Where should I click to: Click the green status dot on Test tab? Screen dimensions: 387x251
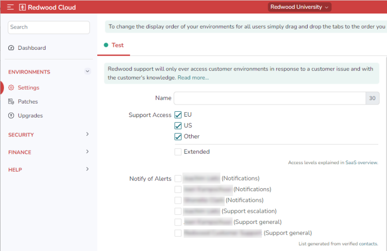point(106,45)
